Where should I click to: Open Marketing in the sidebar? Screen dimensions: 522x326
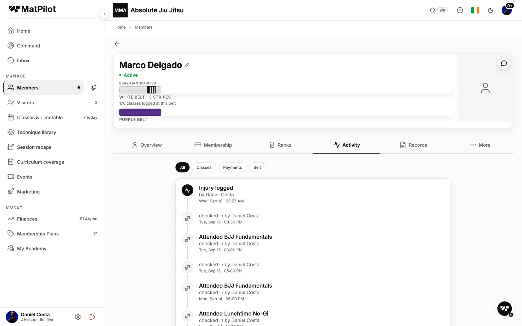click(52, 192)
